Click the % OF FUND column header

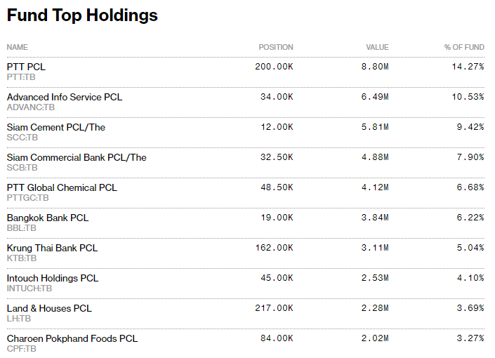pos(464,47)
